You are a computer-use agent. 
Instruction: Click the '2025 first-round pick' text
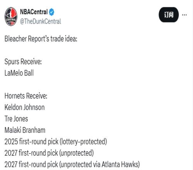[31, 141]
